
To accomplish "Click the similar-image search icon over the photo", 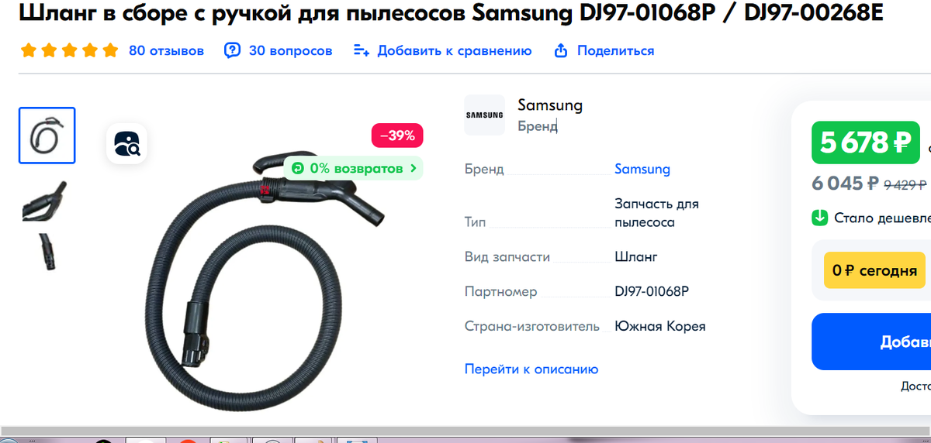I will point(126,143).
